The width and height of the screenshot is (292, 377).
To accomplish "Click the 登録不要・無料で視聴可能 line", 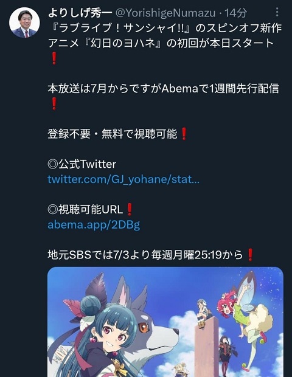I will [x=118, y=134].
